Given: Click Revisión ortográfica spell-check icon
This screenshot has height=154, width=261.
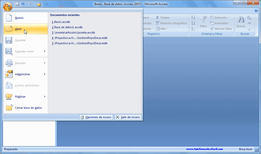Looking at the screenshot, I should pyautogui.click(x=157, y=23).
